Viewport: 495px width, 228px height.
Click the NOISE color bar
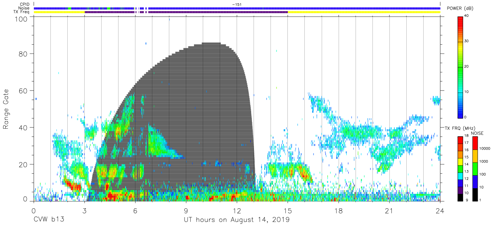pos(475,169)
